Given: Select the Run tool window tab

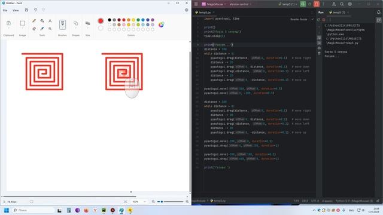Looking at the screenshot, I should point(321,12).
